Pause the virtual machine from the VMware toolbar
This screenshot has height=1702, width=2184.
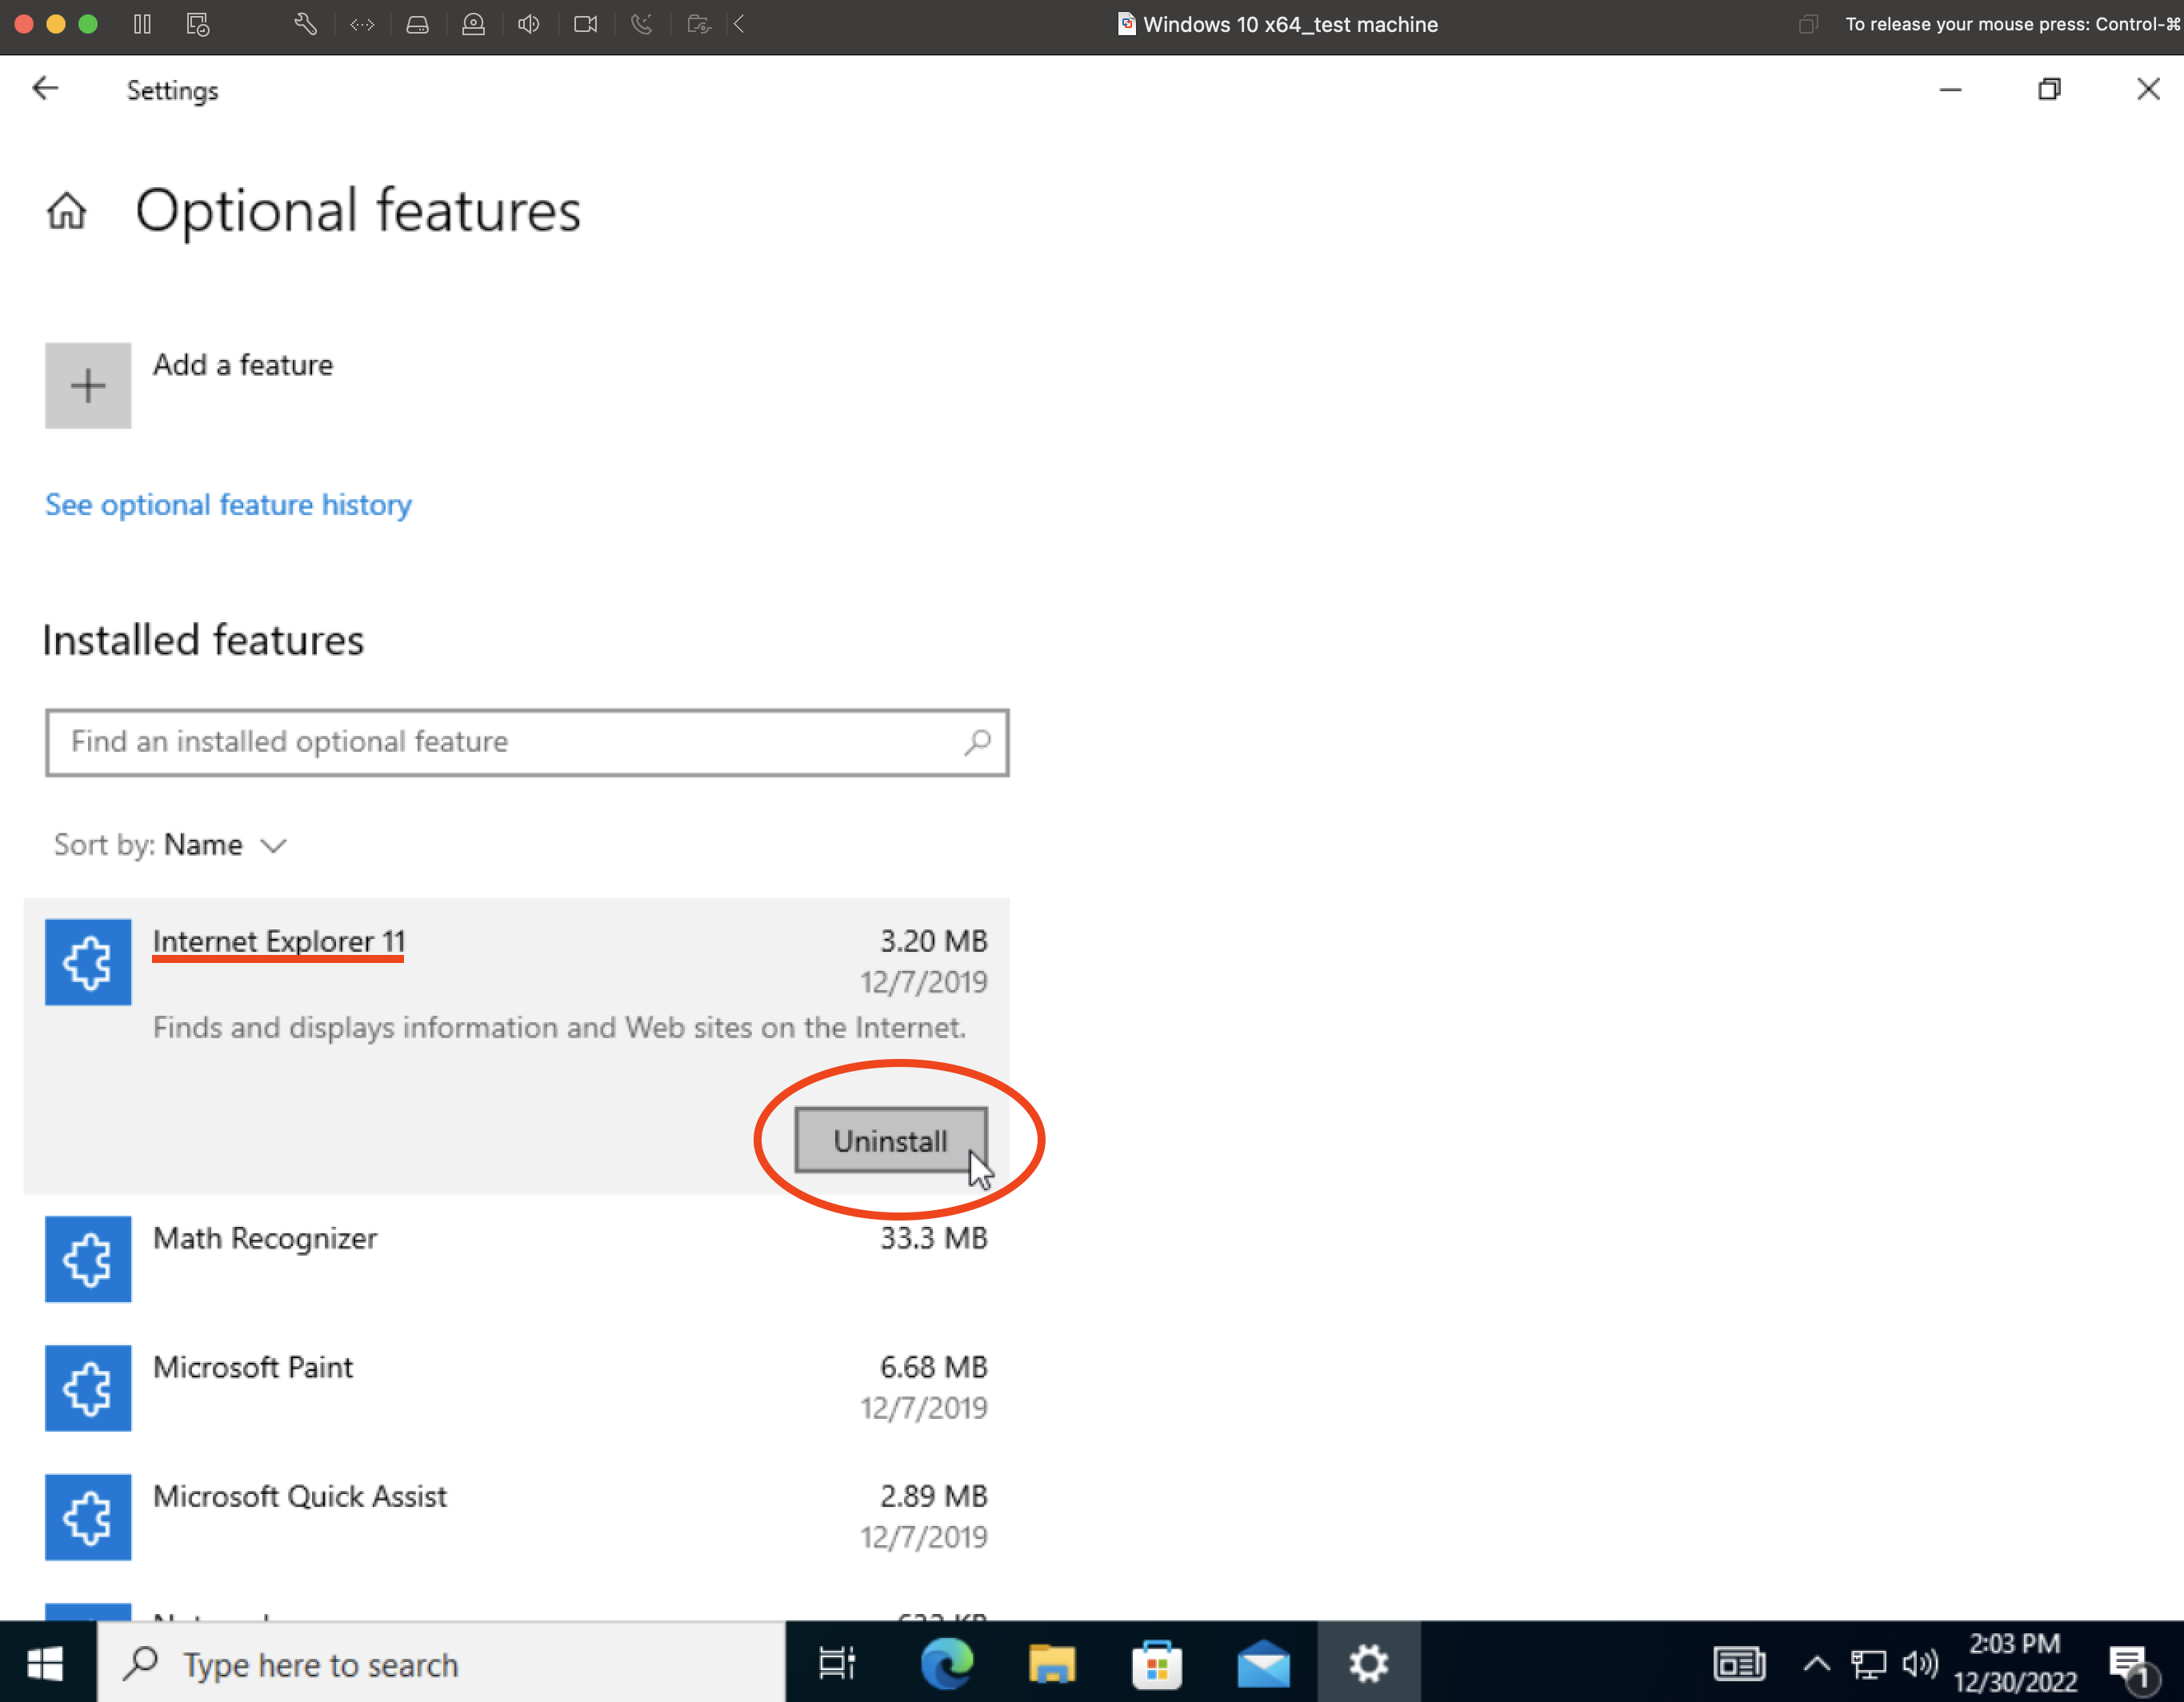[x=142, y=24]
